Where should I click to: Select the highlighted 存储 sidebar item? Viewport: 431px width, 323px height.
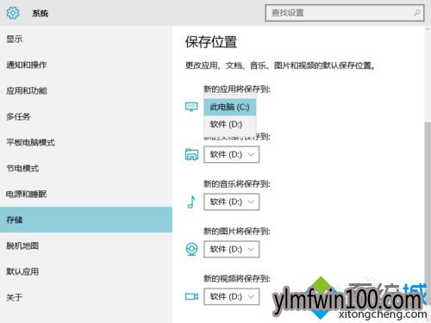[86, 220]
